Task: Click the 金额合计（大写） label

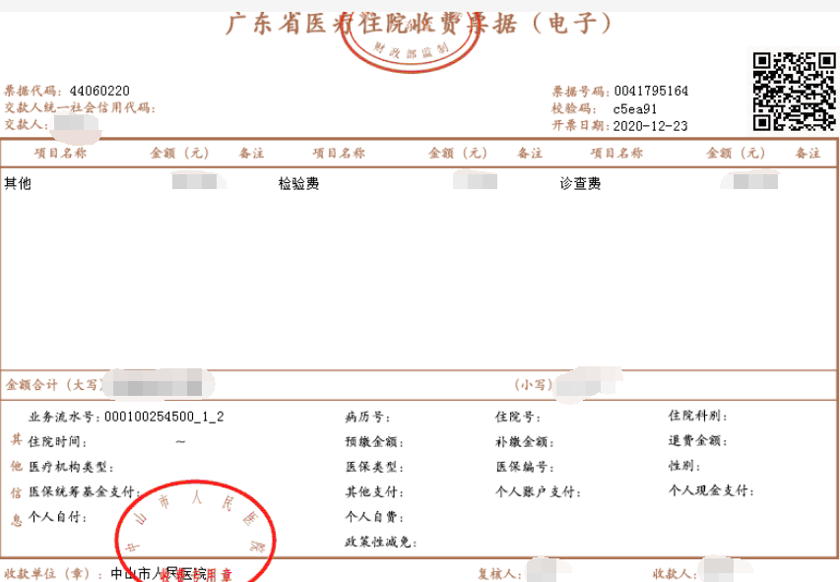Action: pyautogui.click(x=53, y=385)
